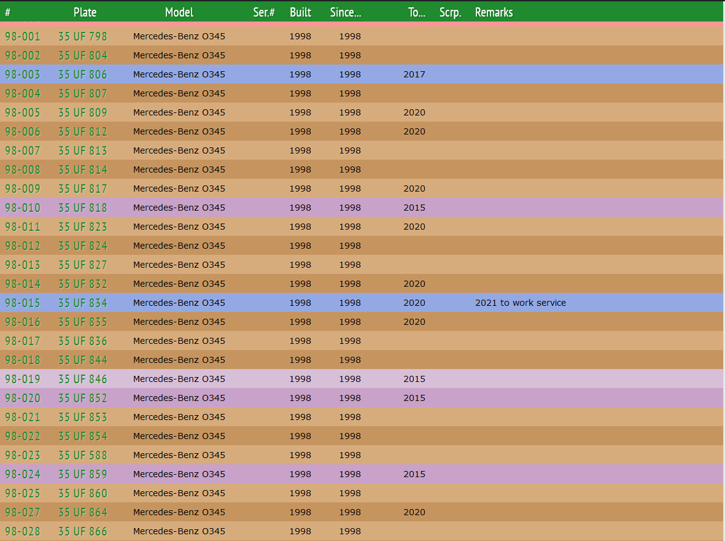This screenshot has height=541, width=725.
Task: Open plate 35 UF 846 link
Action: coord(83,379)
